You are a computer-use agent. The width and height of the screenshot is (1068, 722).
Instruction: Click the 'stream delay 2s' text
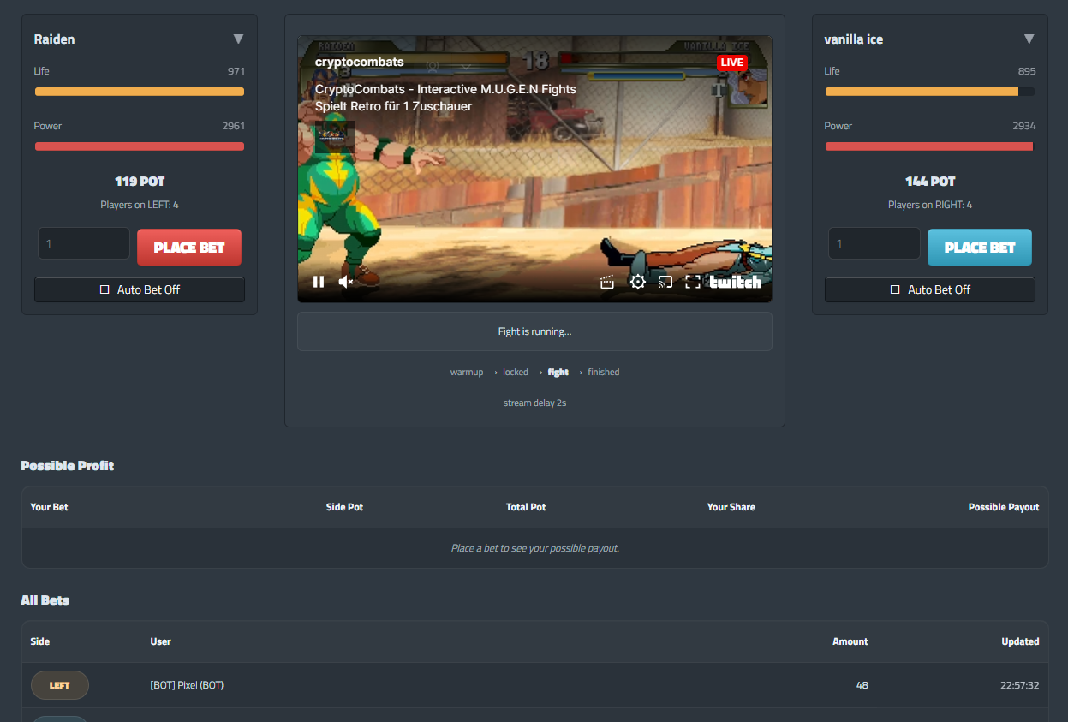coord(534,403)
